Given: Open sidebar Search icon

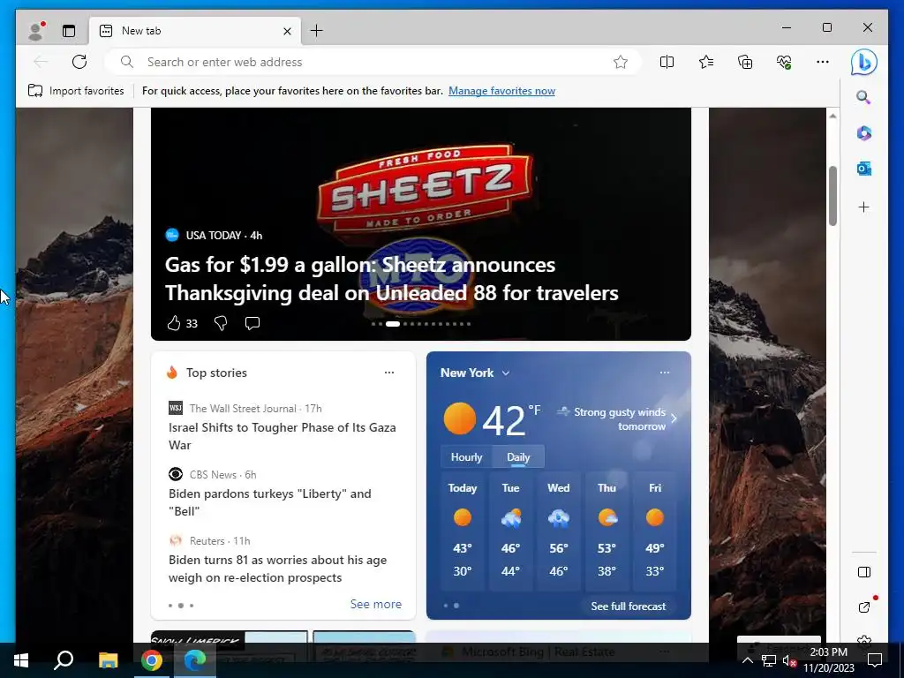Looking at the screenshot, I should point(863,97).
